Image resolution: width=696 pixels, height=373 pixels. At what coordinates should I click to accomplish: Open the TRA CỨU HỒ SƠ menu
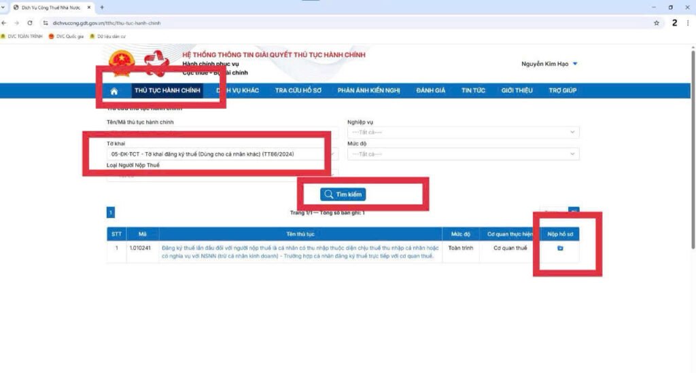click(x=298, y=90)
